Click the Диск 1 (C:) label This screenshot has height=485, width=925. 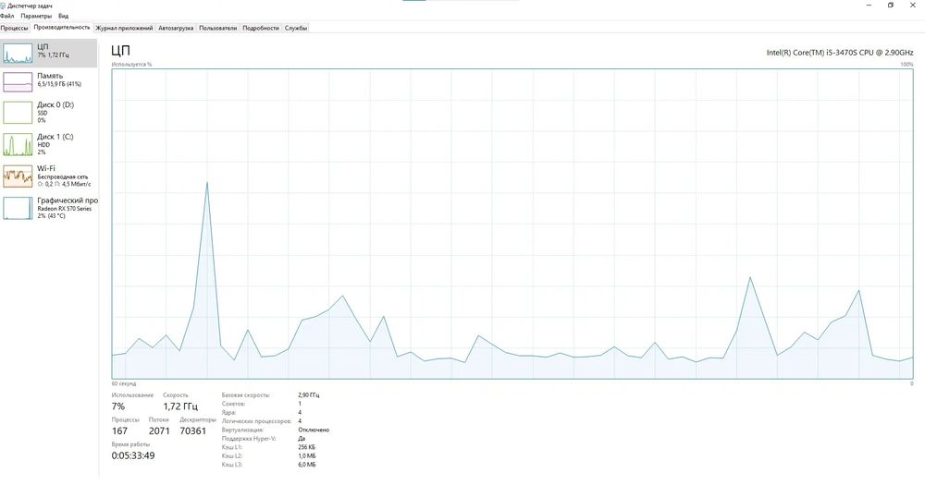pyautogui.click(x=55, y=136)
